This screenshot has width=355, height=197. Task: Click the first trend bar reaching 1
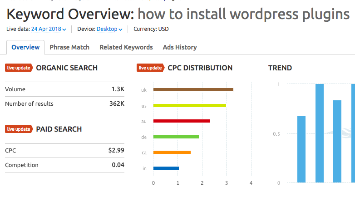pos(320,133)
